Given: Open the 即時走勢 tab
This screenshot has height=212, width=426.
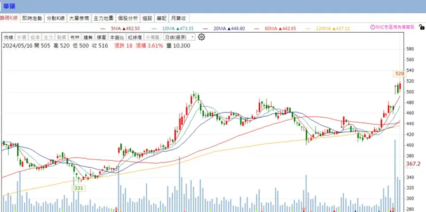Looking at the screenshot, I should click(x=32, y=18).
